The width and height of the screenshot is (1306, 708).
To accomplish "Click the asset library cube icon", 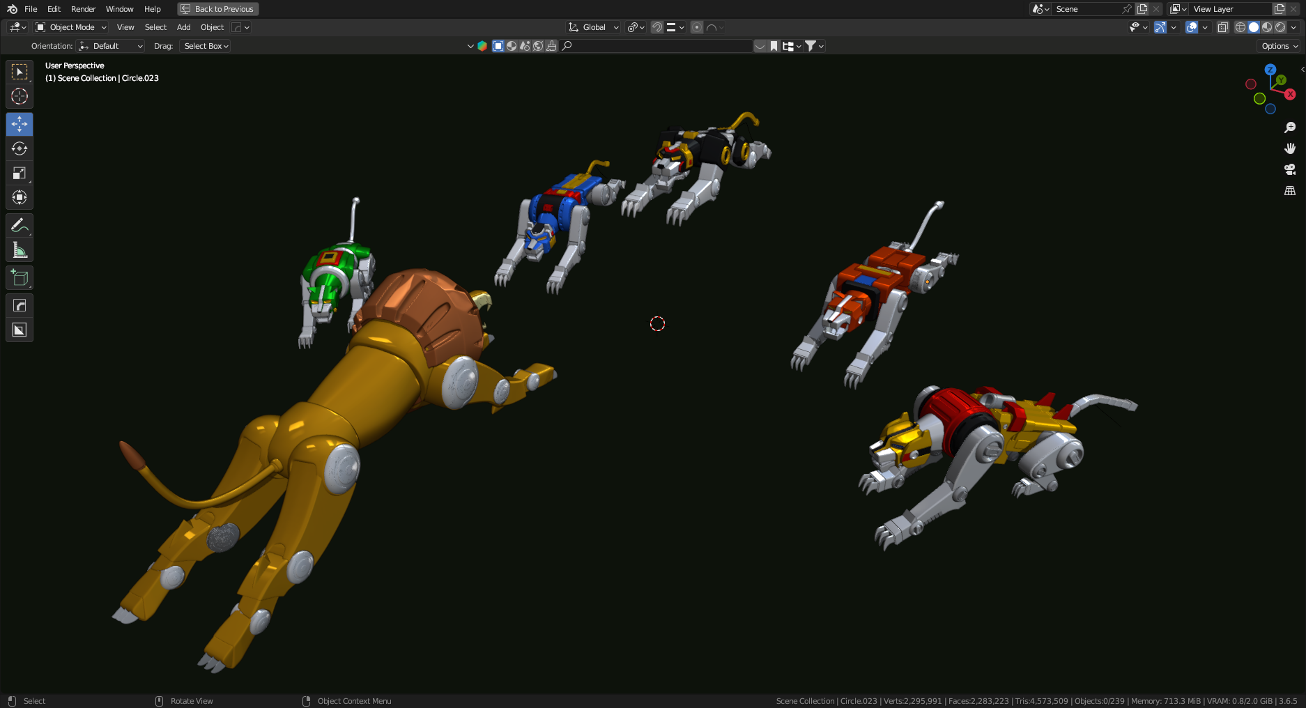I will (482, 46).
